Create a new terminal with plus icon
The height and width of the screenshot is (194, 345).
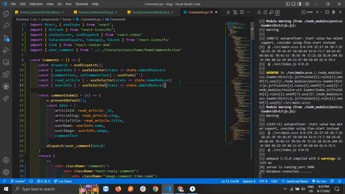point(317,12)
